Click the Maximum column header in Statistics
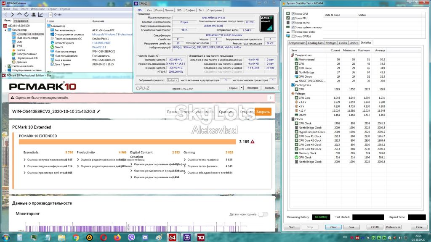 (364, 50)
